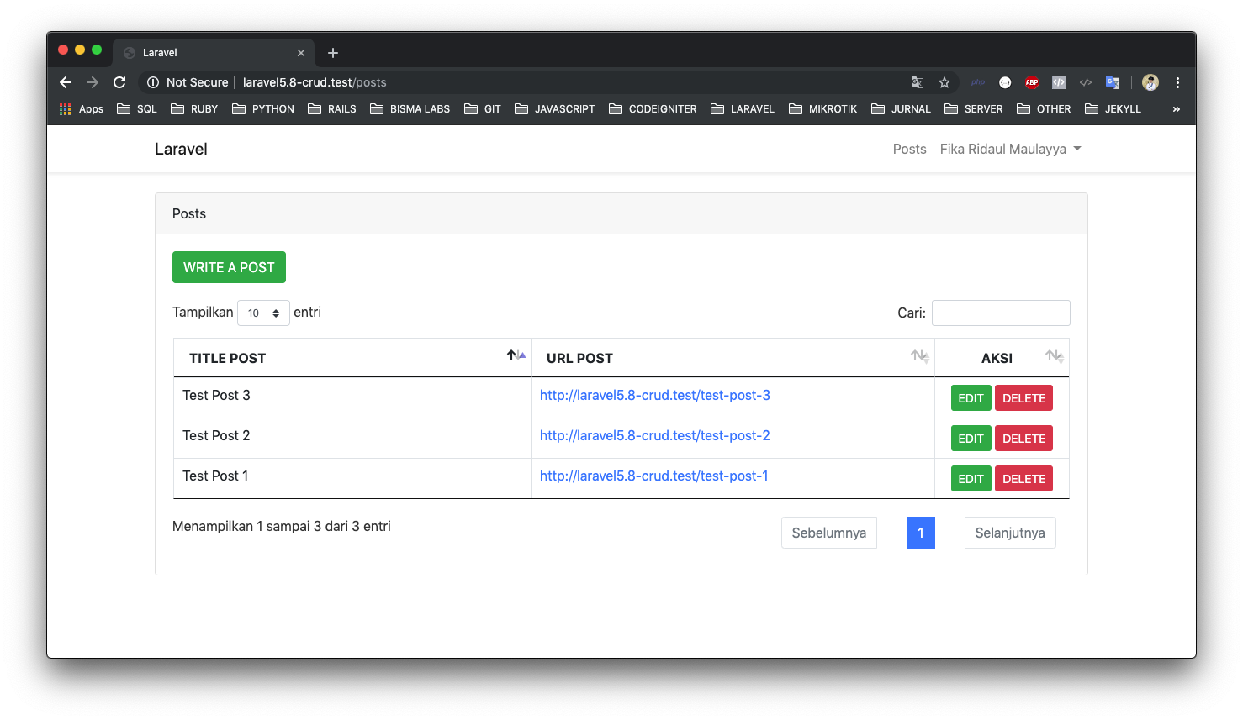Open the BISMA LABS bookmark folder
The height and width of the screenshot is (720, 1243).
coord(410,109)
